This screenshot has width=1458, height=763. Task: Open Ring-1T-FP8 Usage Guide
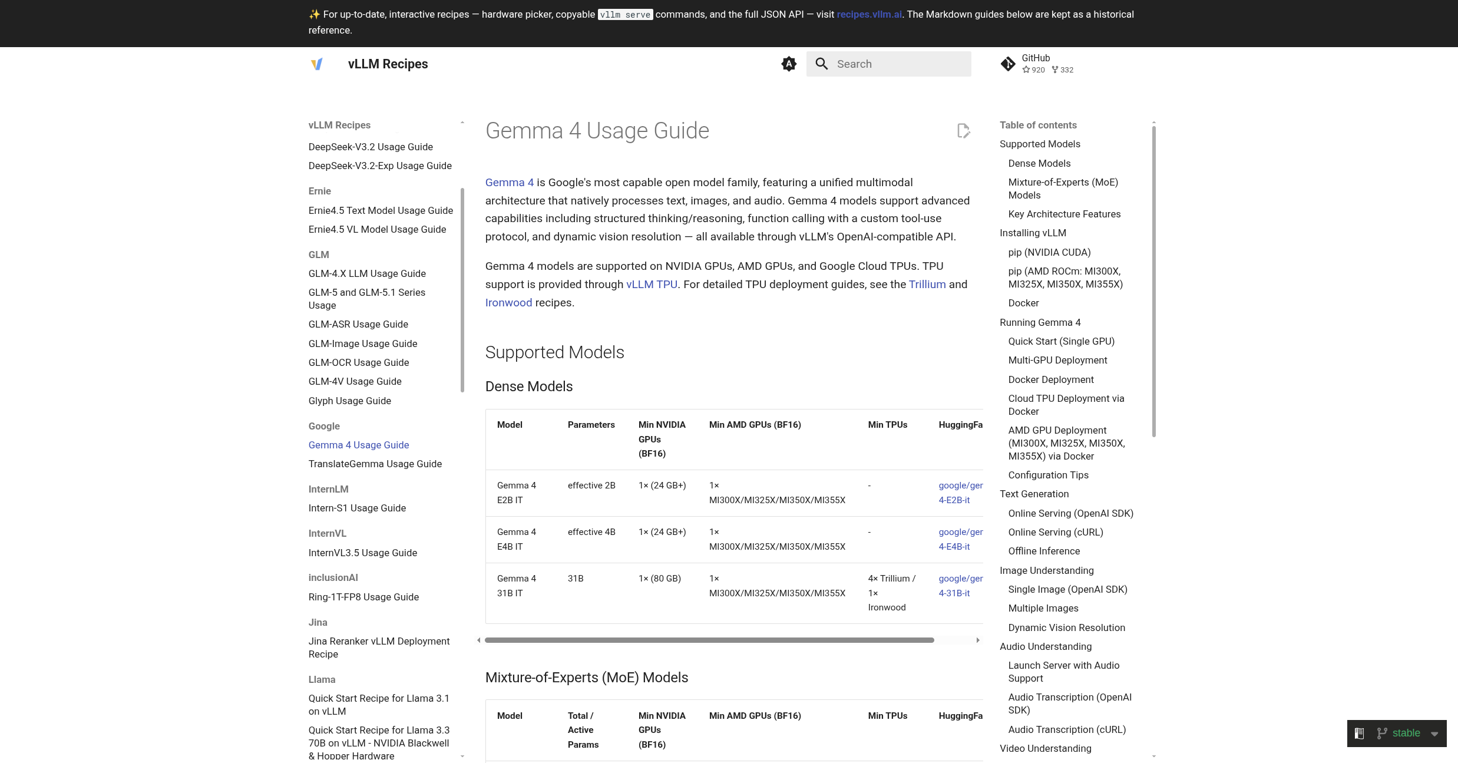click(363, 597)
